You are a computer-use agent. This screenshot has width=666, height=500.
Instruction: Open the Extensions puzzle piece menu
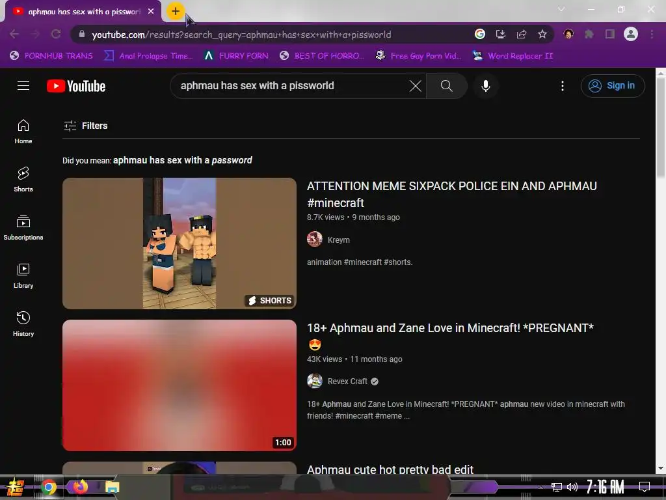(589, 34)
